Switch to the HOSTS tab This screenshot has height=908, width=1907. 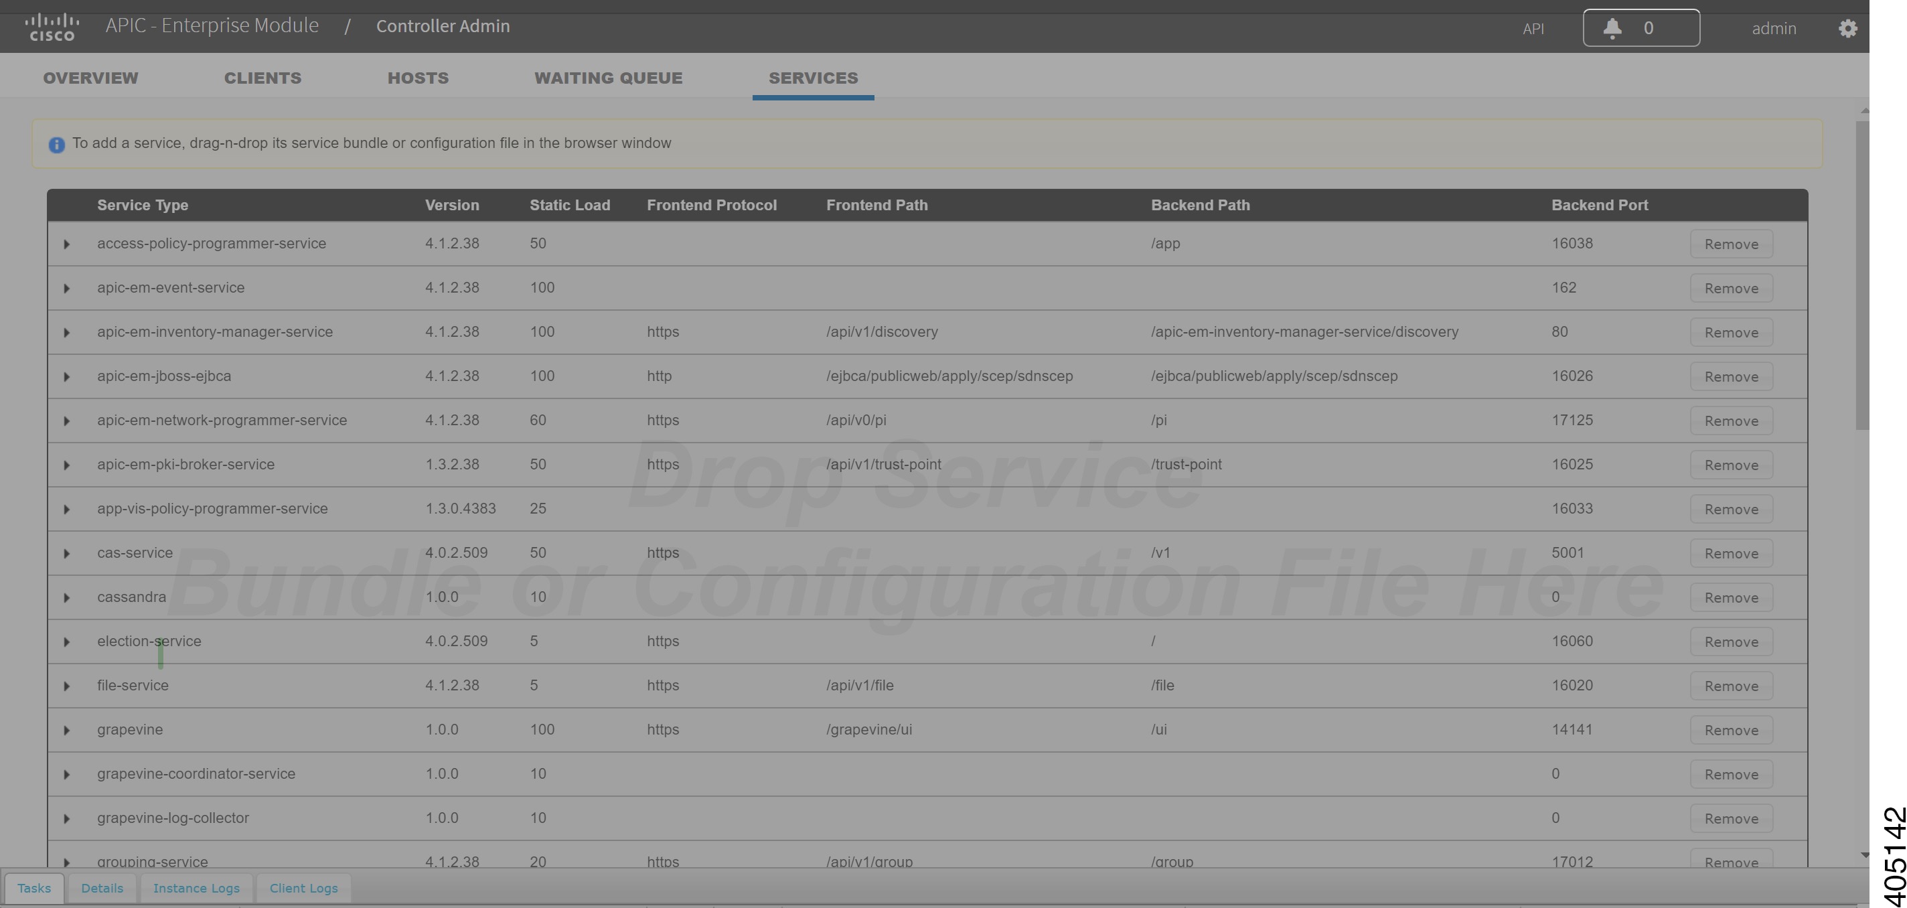point(418,78)
